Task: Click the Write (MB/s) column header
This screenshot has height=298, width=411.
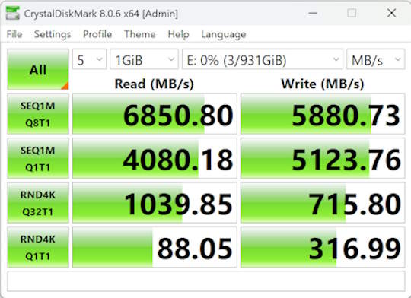Action: 323,84
